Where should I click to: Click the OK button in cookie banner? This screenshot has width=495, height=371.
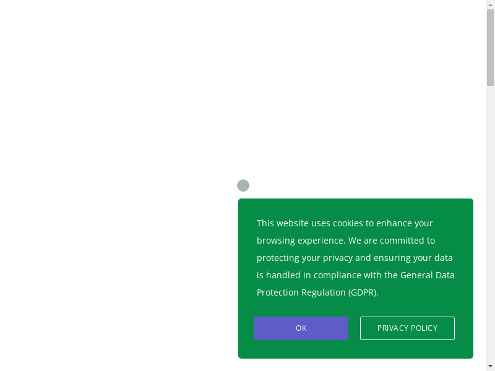(x=301, y=328)
